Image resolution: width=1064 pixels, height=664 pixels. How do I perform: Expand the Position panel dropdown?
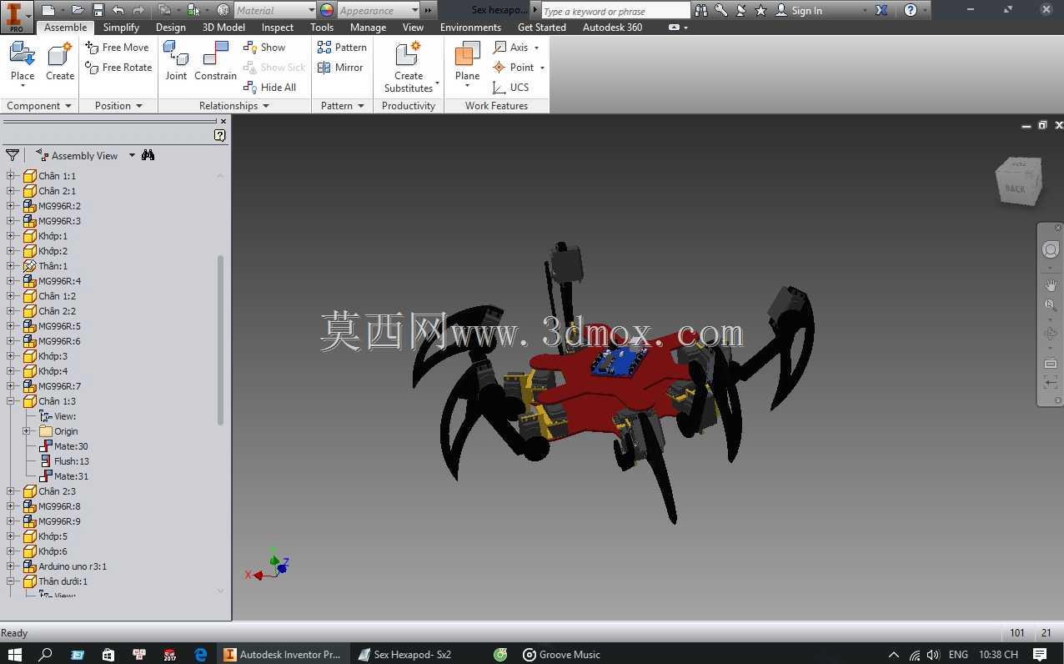139,106
